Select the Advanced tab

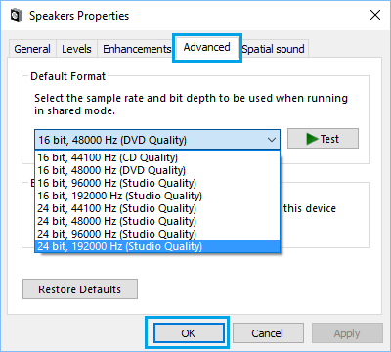(x=207, y=47)
